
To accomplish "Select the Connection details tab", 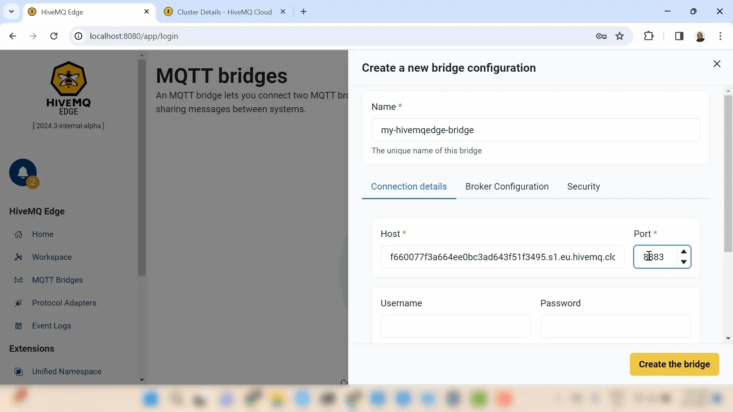I will (409, 187).
